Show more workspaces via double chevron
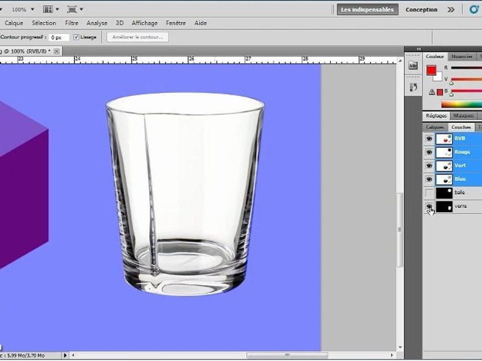Image resolution: width=482 pixels, height=361 pixels. point(451,10)
